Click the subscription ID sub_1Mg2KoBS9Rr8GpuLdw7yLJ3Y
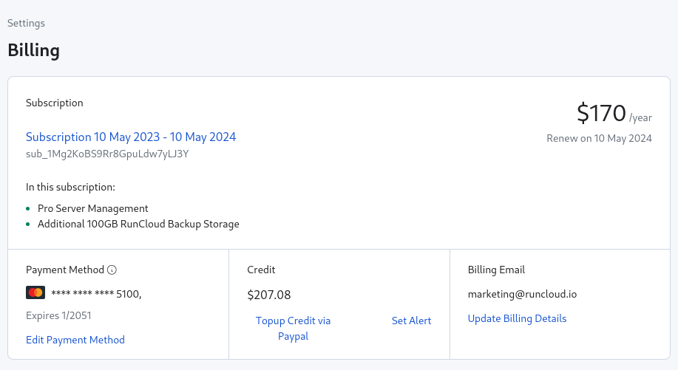Image resolution: width=678 pixels, height=370 pixels. pos(107,154)
